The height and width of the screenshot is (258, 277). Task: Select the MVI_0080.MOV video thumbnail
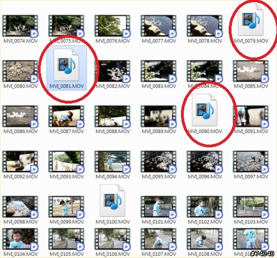20,71
